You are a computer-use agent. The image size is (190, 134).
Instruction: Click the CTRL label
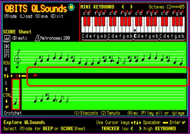point(7,95)
